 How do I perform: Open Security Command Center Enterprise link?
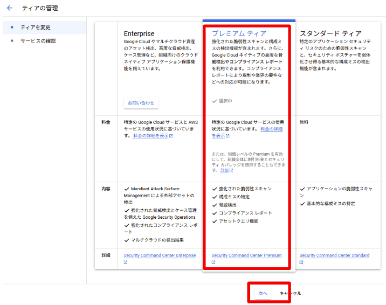pos(160,255)
